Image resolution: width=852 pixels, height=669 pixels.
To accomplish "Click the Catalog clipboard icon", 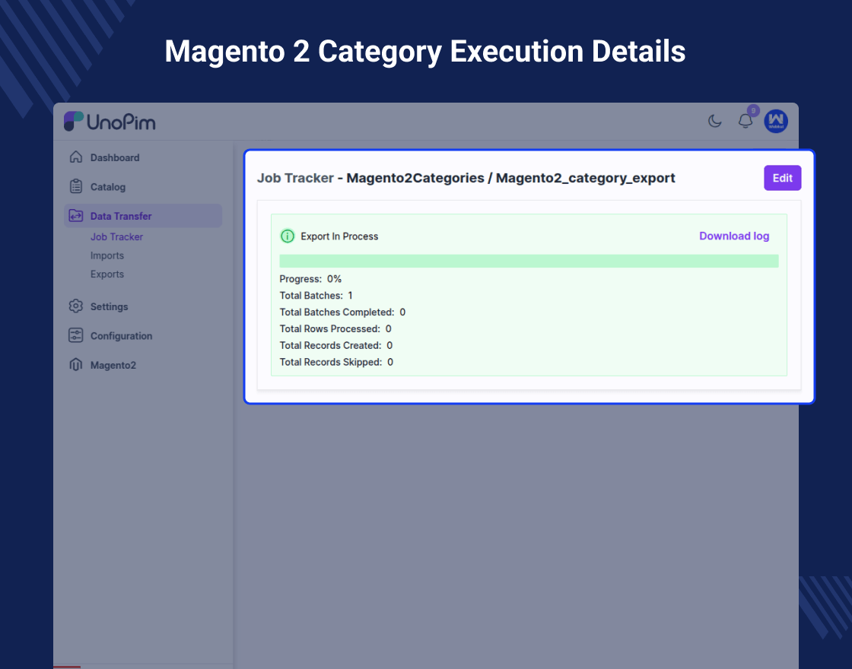I will pyautogui.click(x=76, y=187).
